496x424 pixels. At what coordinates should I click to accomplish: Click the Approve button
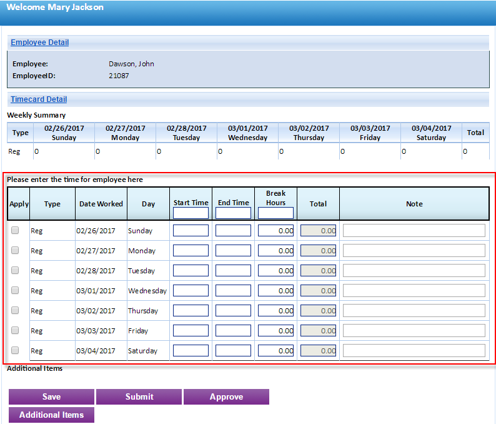pos(227,396)
